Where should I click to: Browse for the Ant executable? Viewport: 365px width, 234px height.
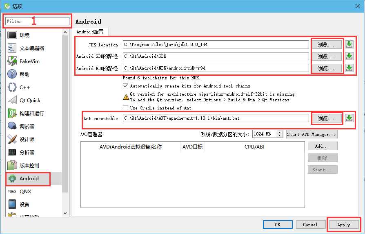[326, 118]
